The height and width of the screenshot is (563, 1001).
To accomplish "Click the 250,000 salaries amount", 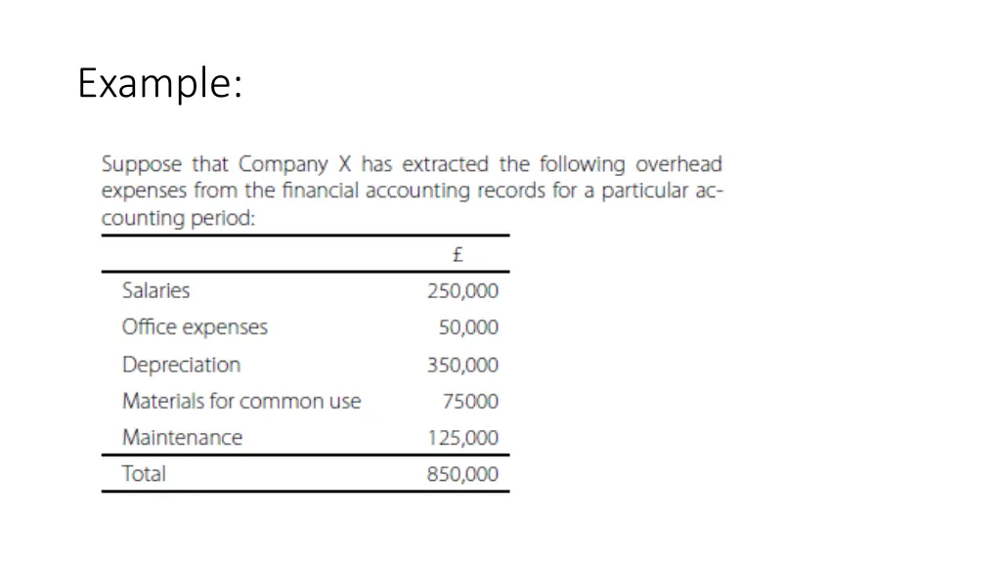I will coord(462,291).
